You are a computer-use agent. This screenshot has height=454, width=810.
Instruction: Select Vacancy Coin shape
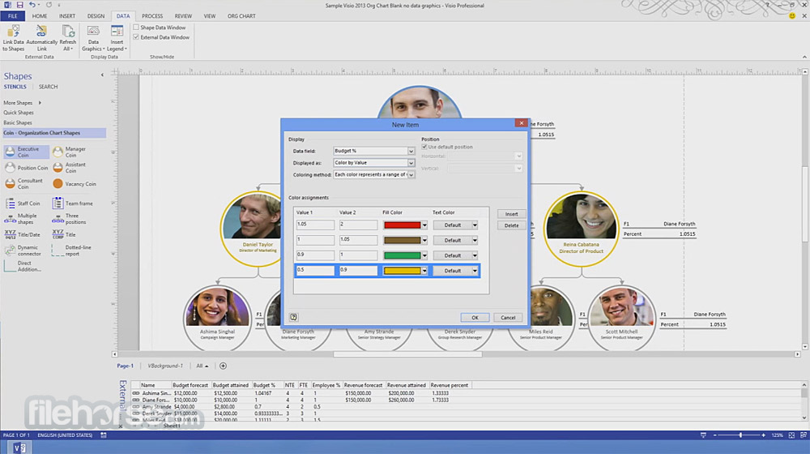pyautogui.click(x=75, y=183)
